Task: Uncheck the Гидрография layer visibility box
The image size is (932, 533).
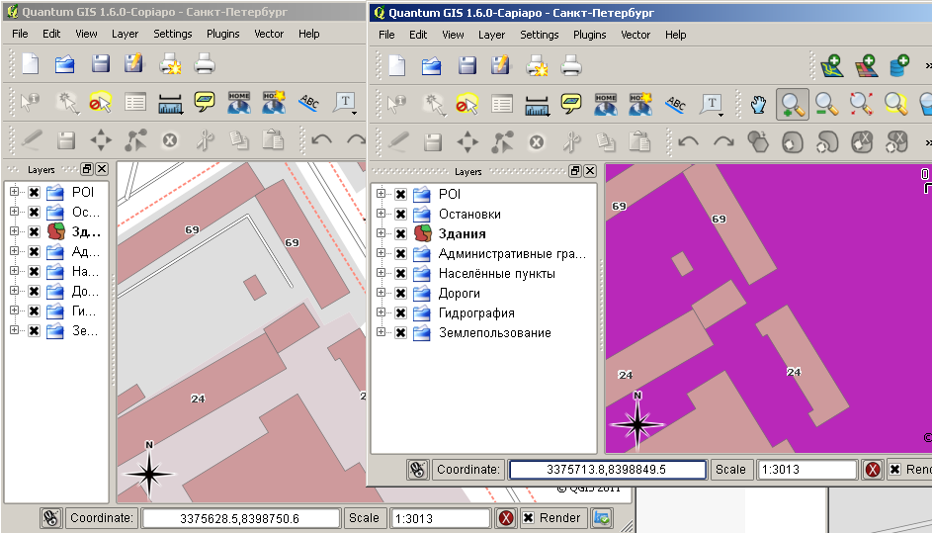Action: click(x=400, y=313)
